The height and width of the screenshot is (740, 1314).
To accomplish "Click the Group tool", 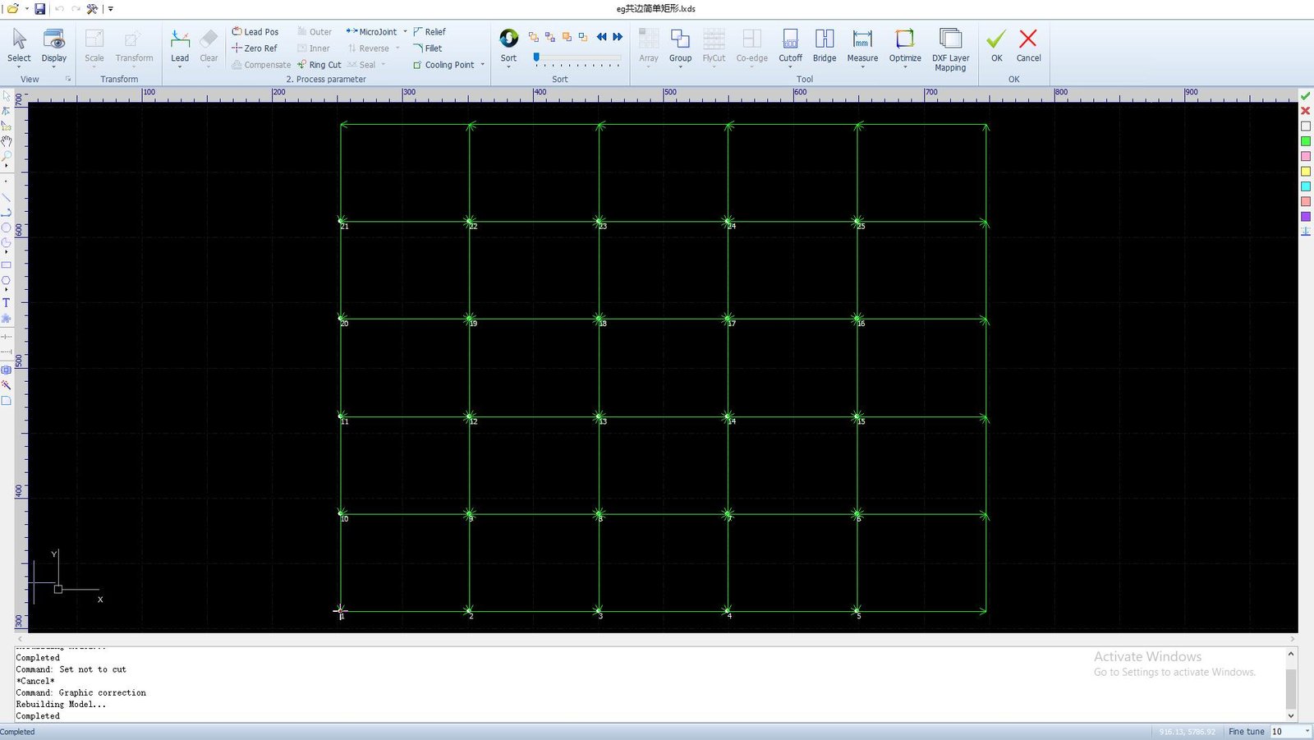I will coord(680,46).
